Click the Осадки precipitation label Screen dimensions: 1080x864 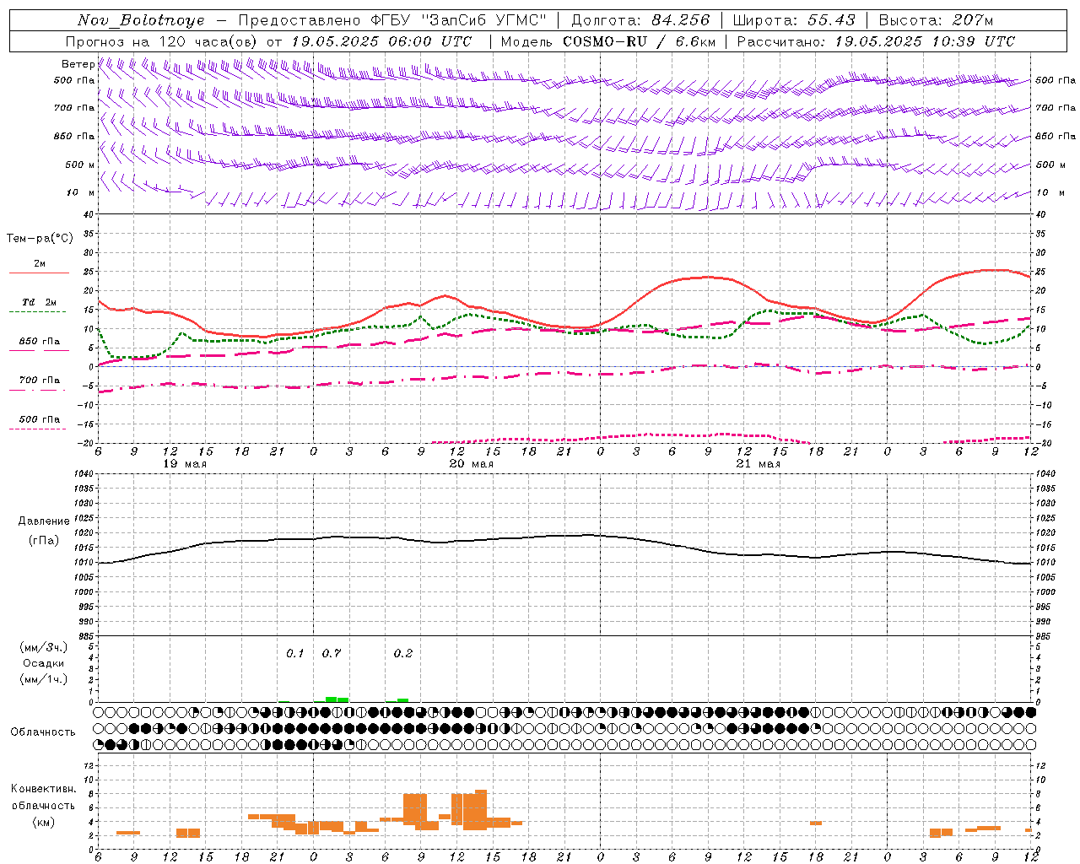pyautogui.click(x=44, y=663)
